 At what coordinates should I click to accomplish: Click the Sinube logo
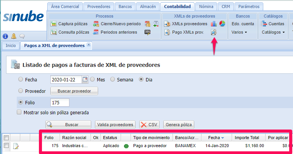point(23,16)
